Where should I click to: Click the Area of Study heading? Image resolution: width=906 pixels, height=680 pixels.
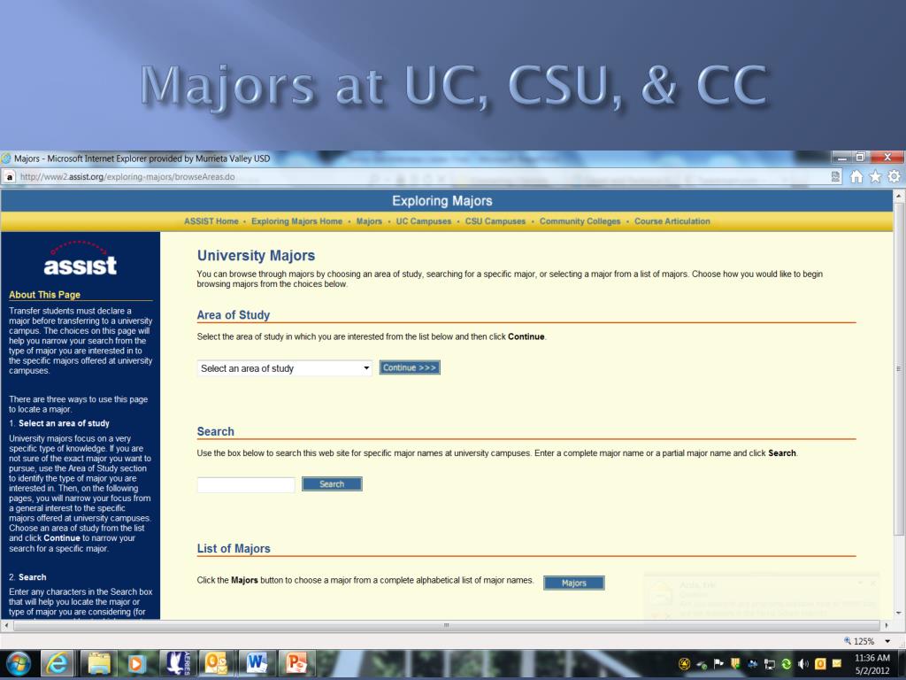[234, 315]
